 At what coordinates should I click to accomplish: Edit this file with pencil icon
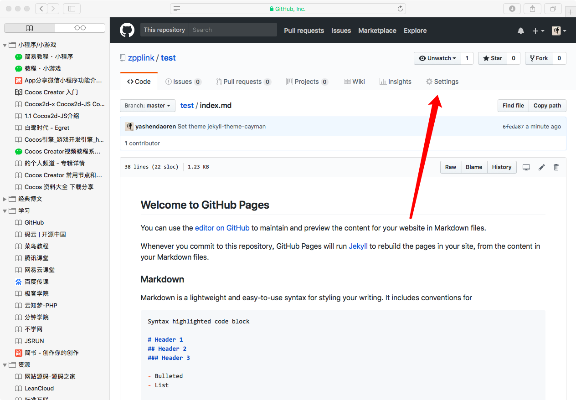[541, 167]
